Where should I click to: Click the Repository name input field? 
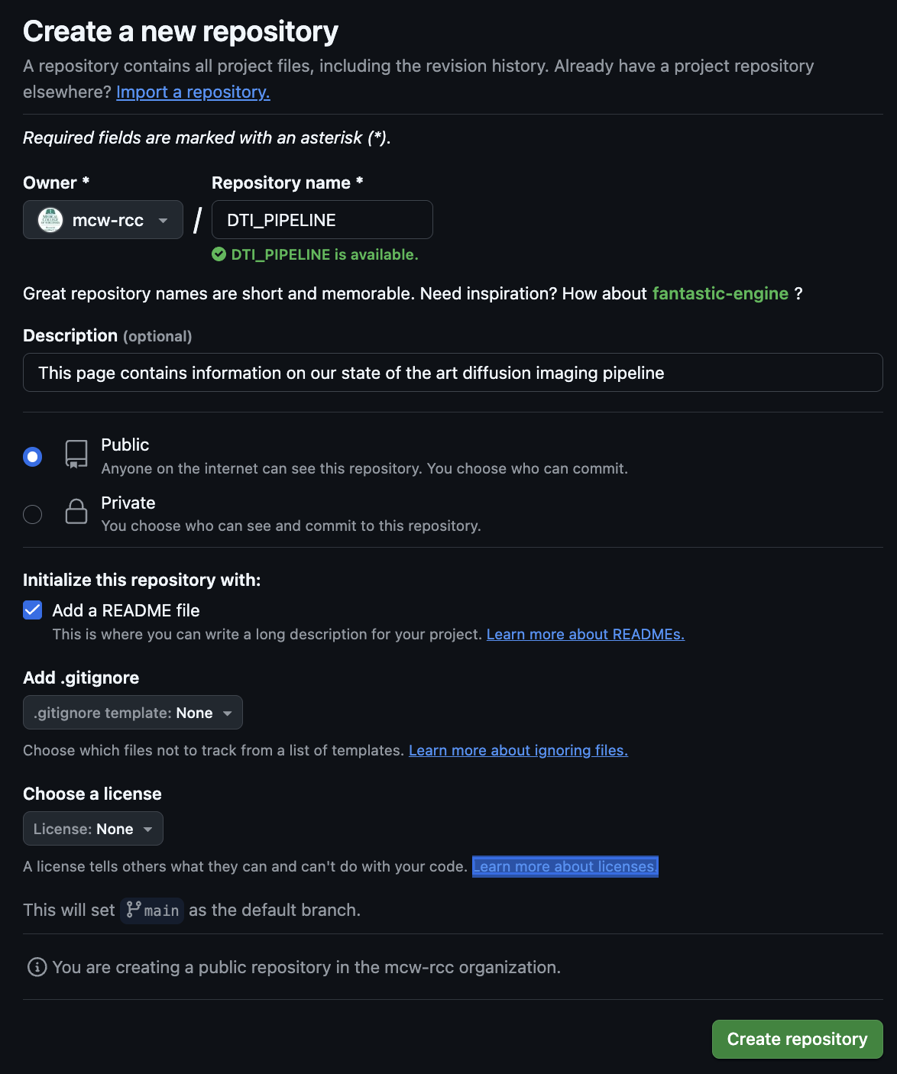click(322, 220)
